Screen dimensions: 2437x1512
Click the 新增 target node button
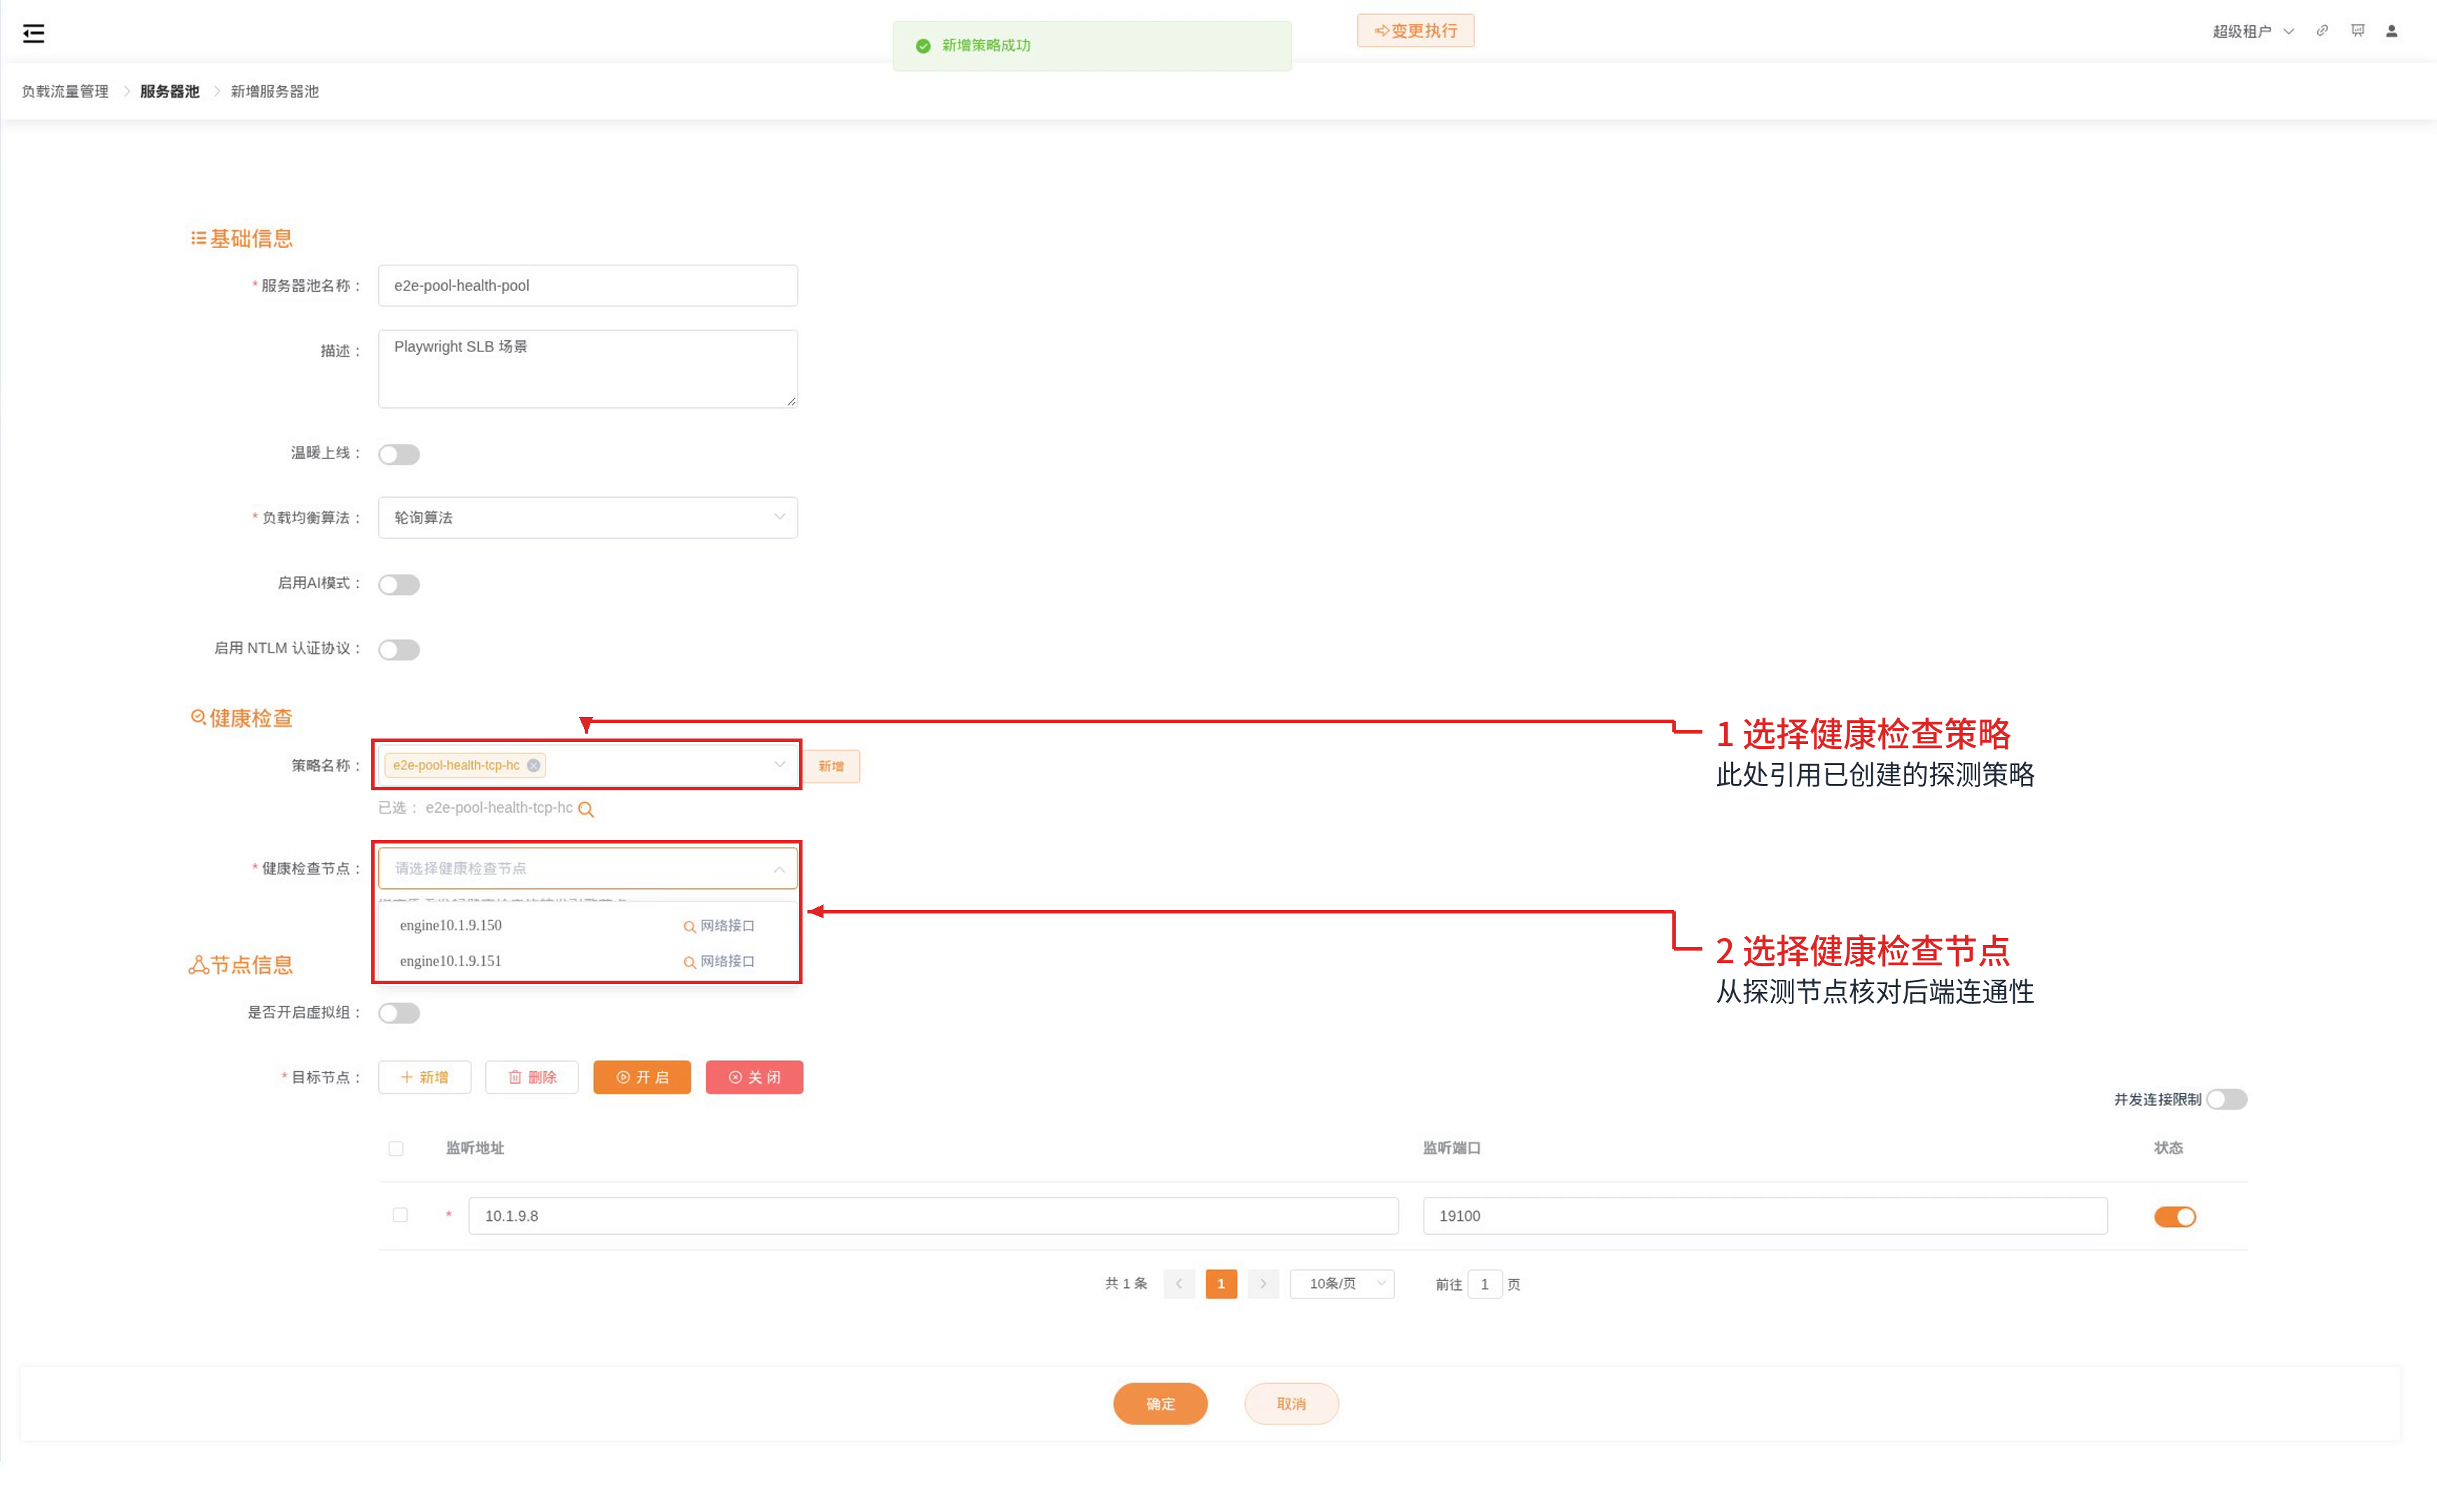pos(424,1077)
